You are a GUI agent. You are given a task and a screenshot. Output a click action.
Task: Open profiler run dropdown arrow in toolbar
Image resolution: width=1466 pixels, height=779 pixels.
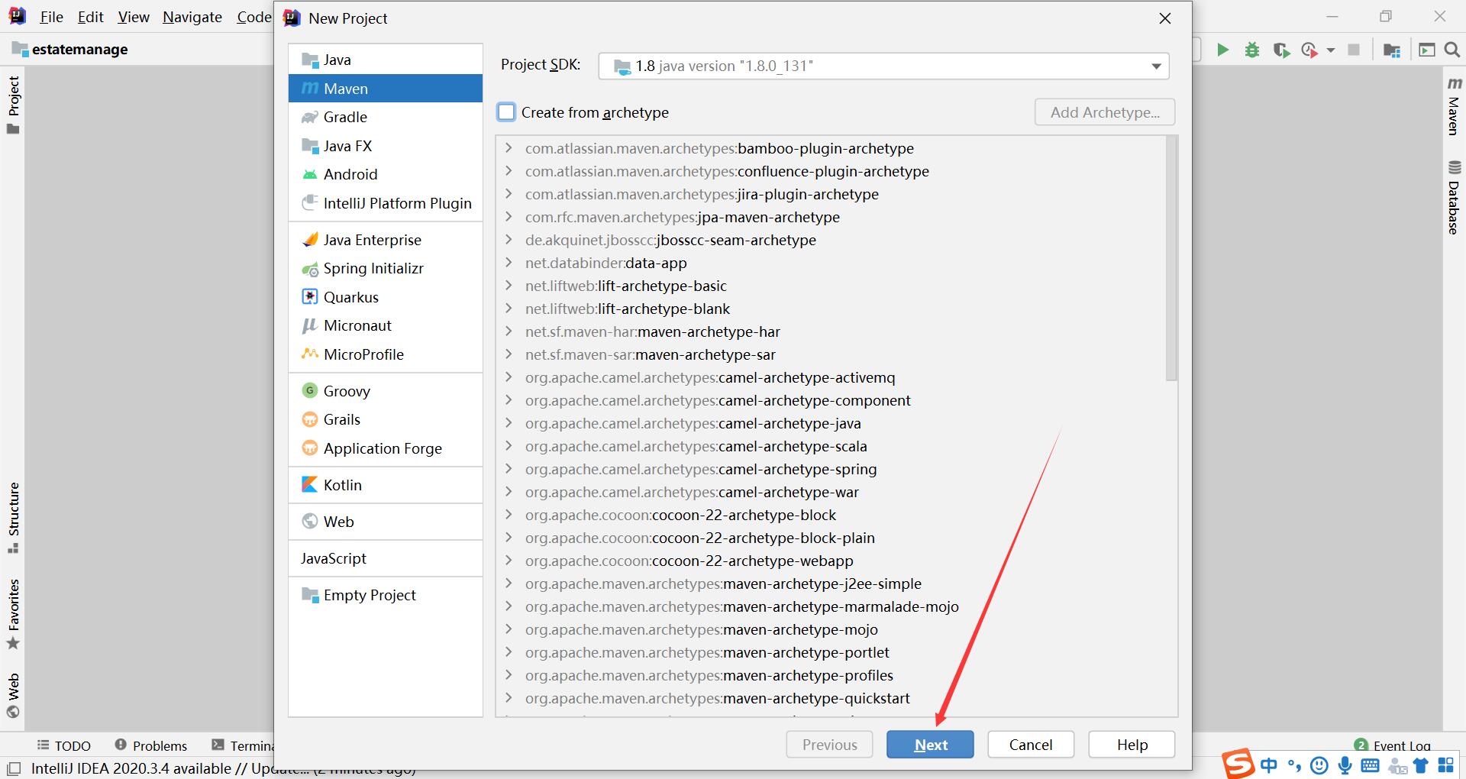coord(1331,50)
